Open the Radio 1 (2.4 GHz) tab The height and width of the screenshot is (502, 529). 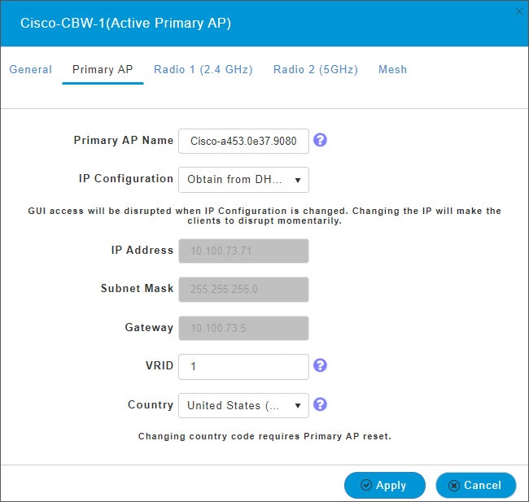point(203,69)
